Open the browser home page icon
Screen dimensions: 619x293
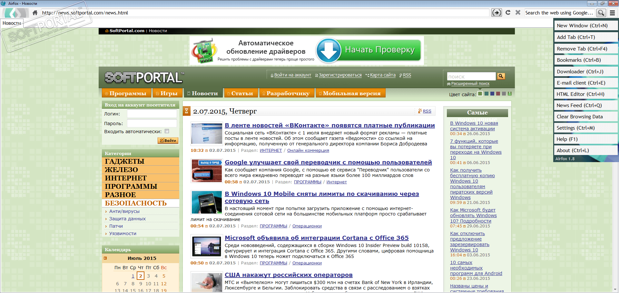(x=35, y=13)
